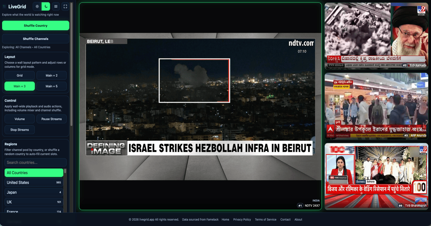431x226 pixels.
Task: Filter channels by Japan
Action: (x=34, y=192)
